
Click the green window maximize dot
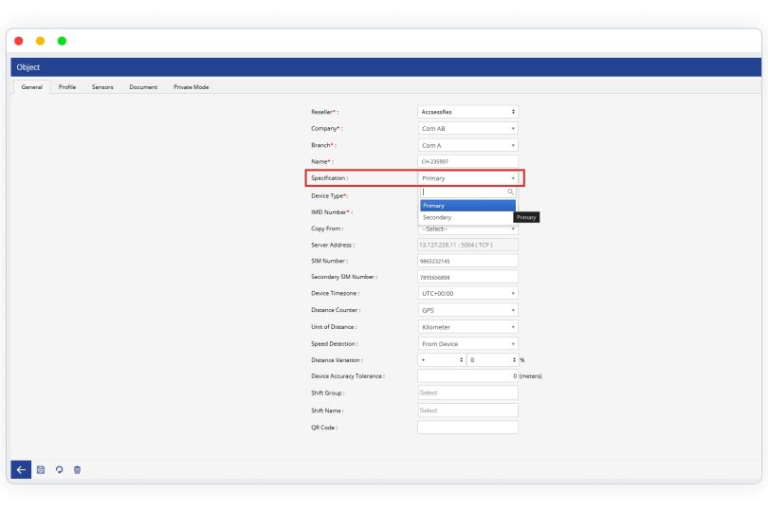(x=62, y=41)
